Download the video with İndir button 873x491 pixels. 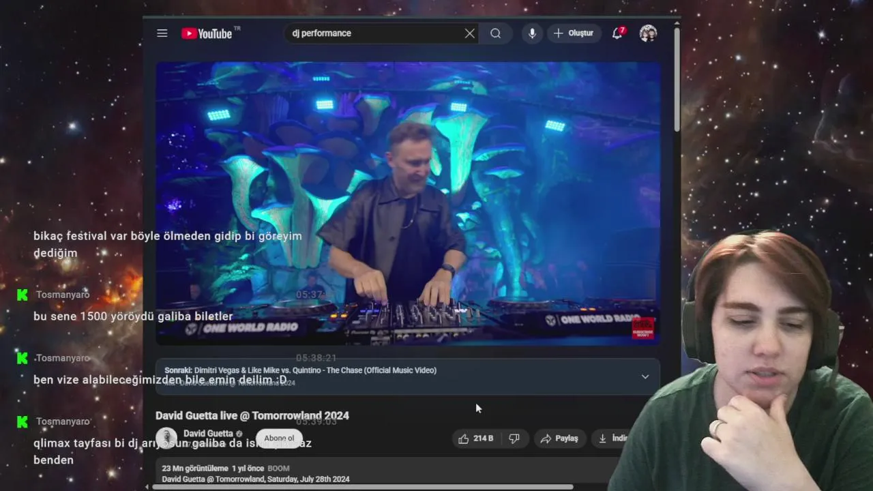612,438
